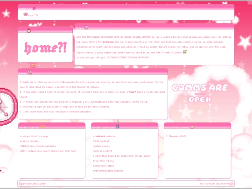Click rule 3 about closed comms requests
Screen dimensions: 252x189
[84, 102]
